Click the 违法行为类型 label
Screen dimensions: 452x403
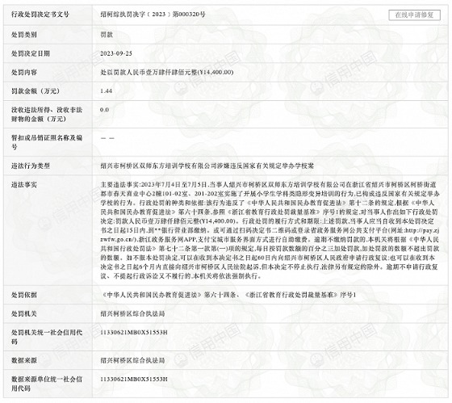click(x=31, y=166)
